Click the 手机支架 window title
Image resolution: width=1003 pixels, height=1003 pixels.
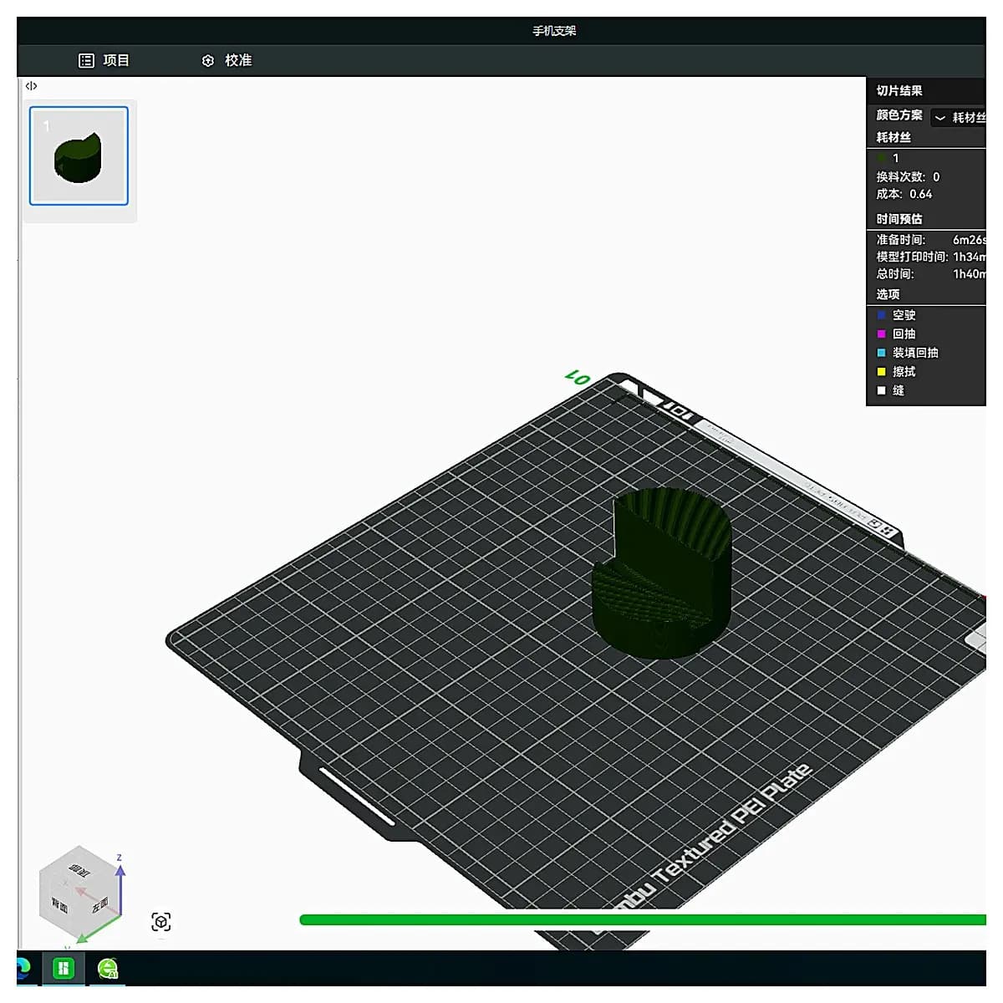point(554,31)
